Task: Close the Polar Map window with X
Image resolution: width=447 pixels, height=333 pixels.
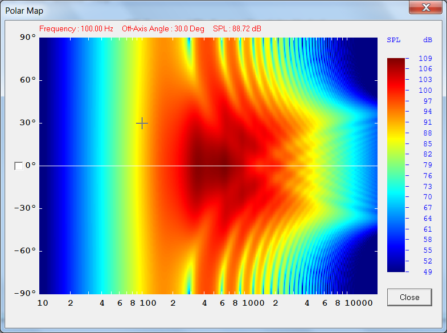Action: click(425, 7)
